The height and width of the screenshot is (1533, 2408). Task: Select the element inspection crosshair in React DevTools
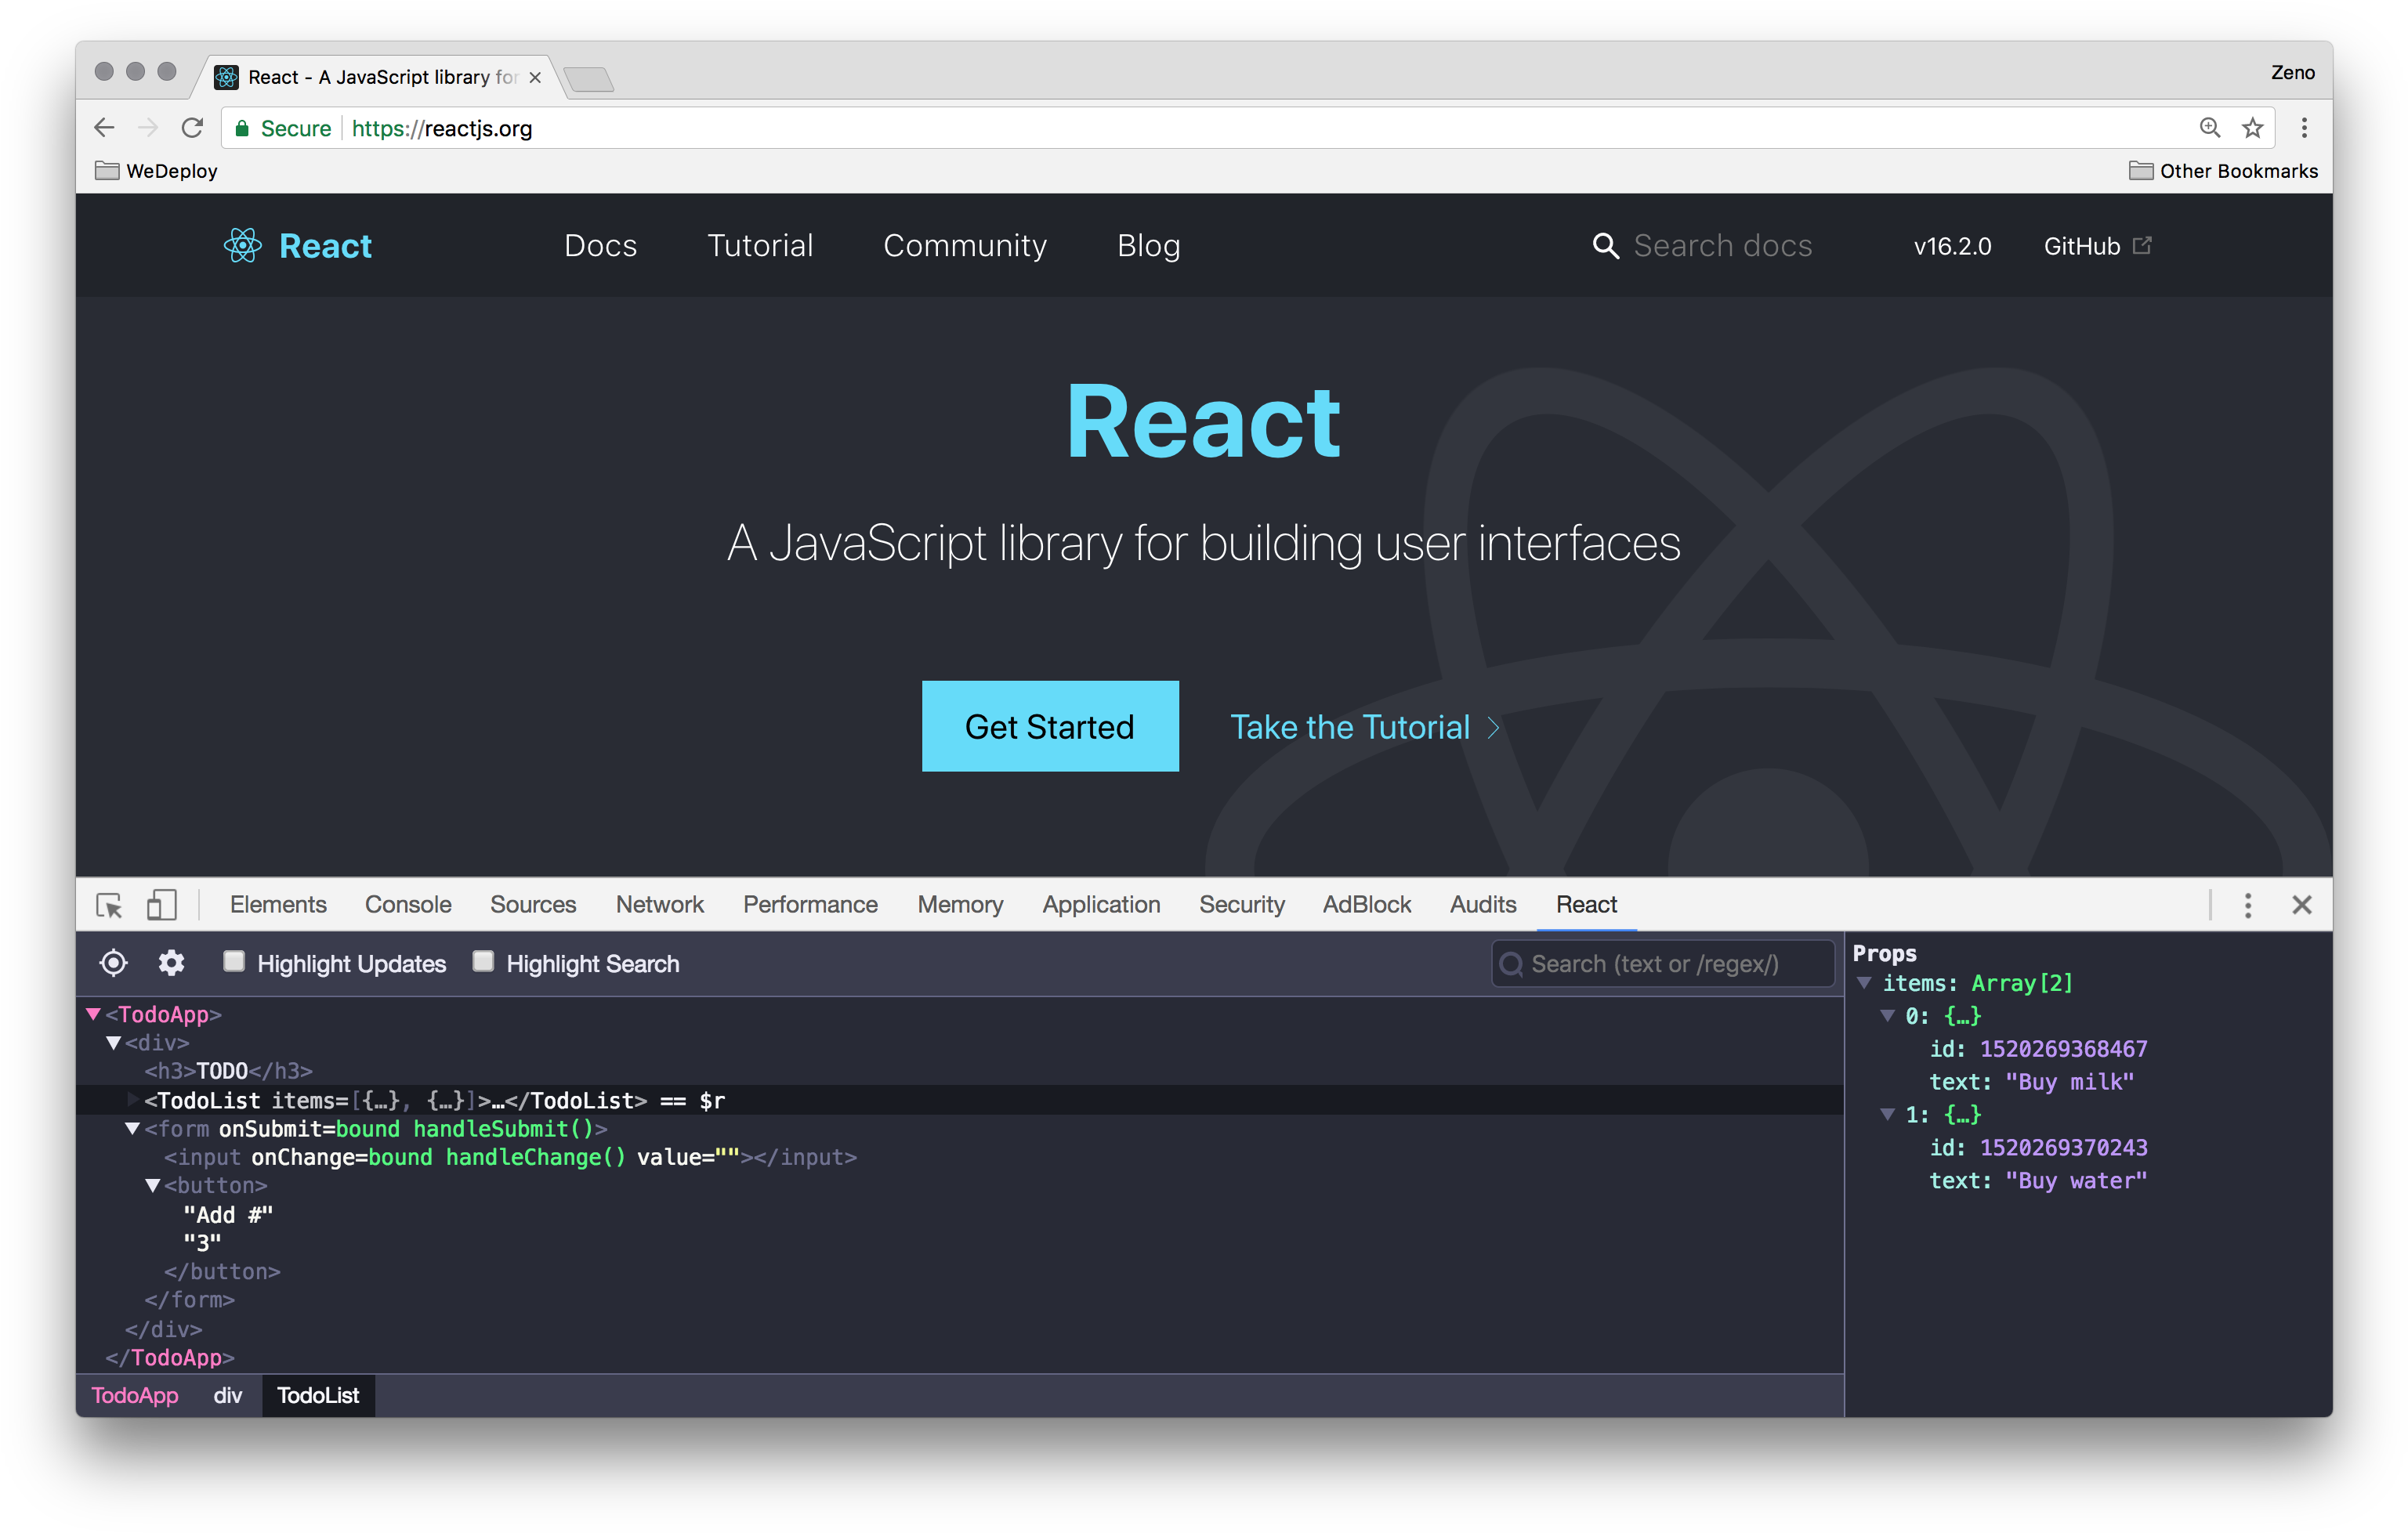pyautogui.click(x=113, y=963)
